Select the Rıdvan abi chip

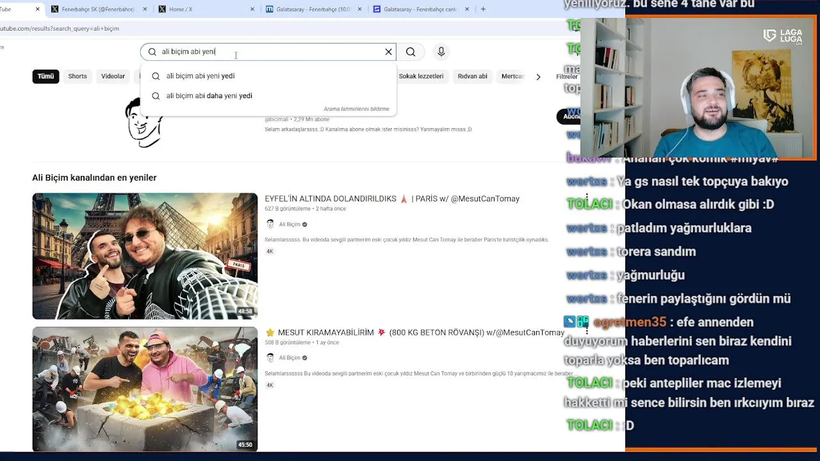tap(473, 76)
